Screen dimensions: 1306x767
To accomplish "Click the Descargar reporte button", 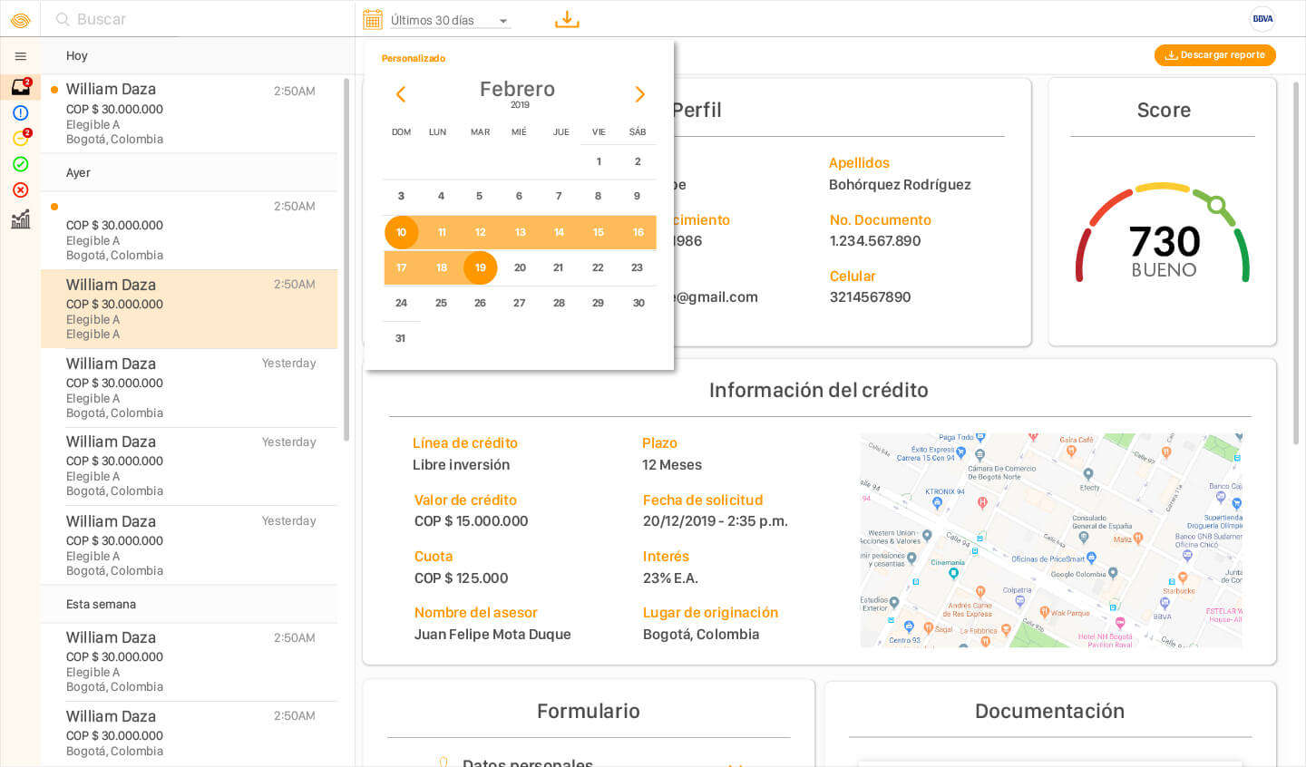I will pos(1214,55).
